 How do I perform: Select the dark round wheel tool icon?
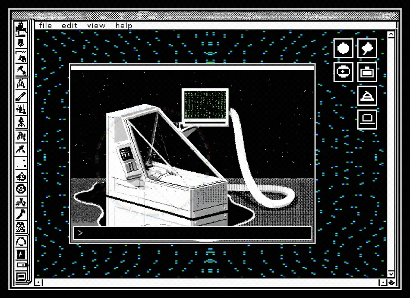point(21,189)
